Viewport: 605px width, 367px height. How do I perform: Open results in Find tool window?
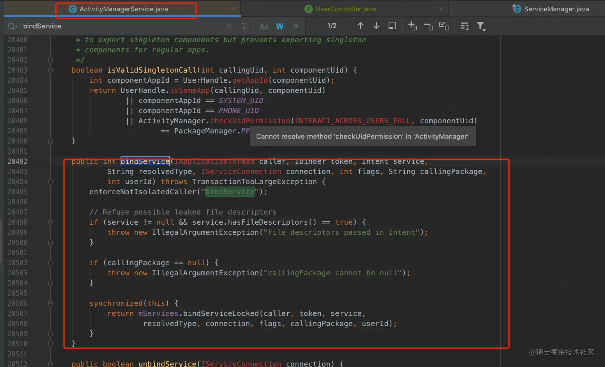[392, 26]
